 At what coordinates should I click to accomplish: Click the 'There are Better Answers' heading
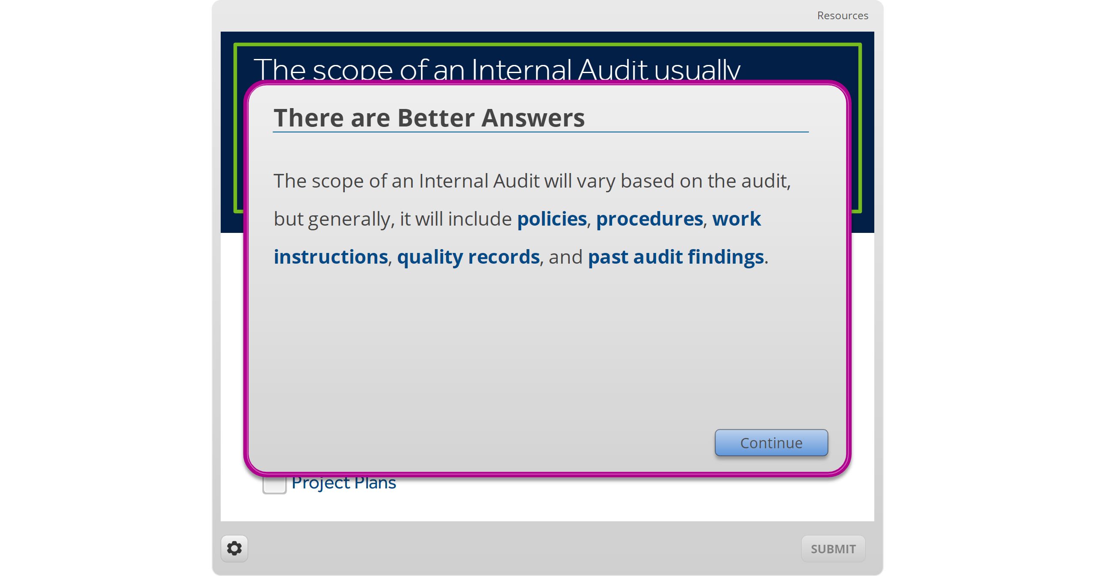click(429, 118)
